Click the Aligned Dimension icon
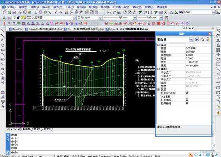This screenshot has height=157, width=221. (114, 12)
